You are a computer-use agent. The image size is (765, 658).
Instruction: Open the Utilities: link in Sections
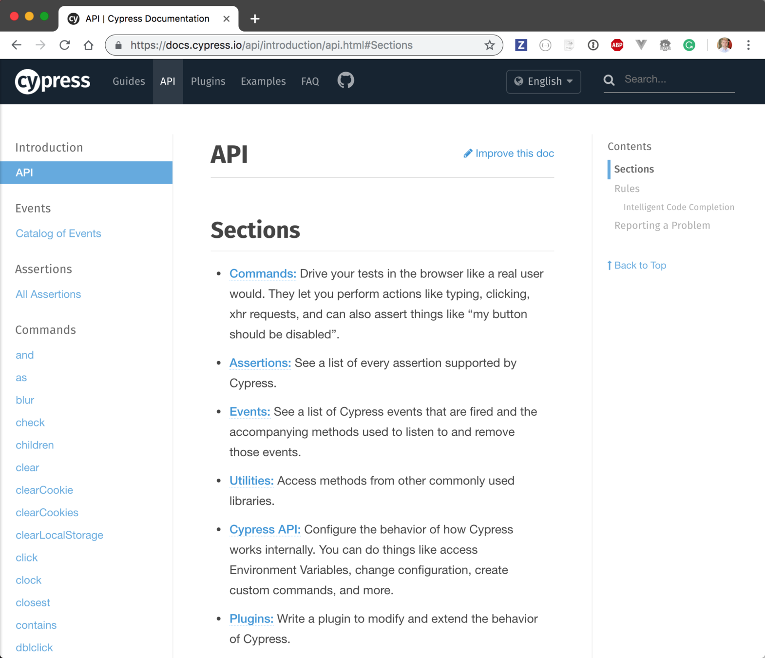coord(251,481)
